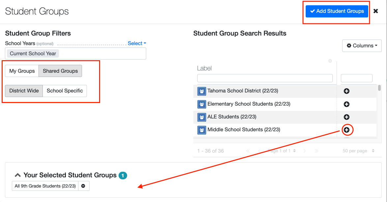387x202 pixels.
Task: Toggle the Shared Groups filter
Action: 60,71
